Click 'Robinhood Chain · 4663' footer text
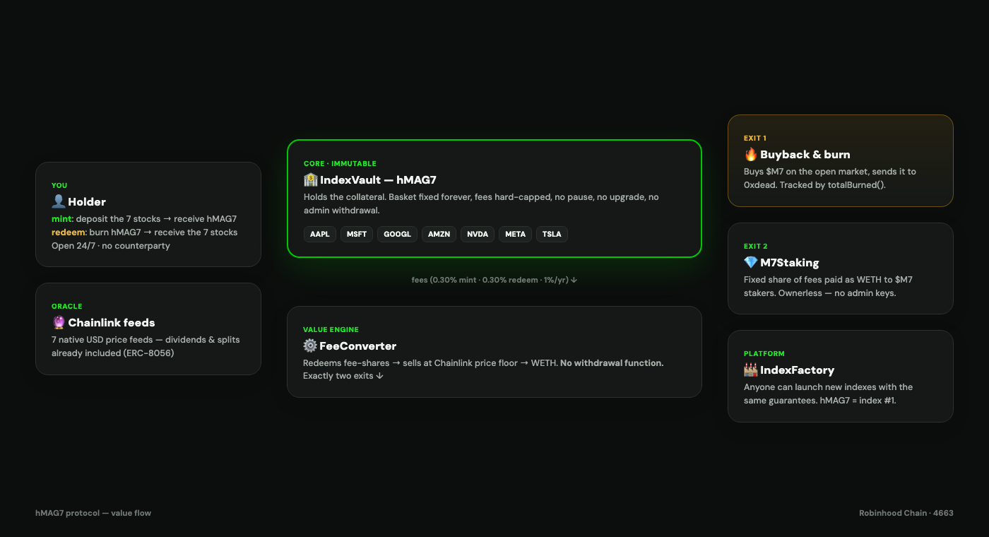 pos(906,513)
